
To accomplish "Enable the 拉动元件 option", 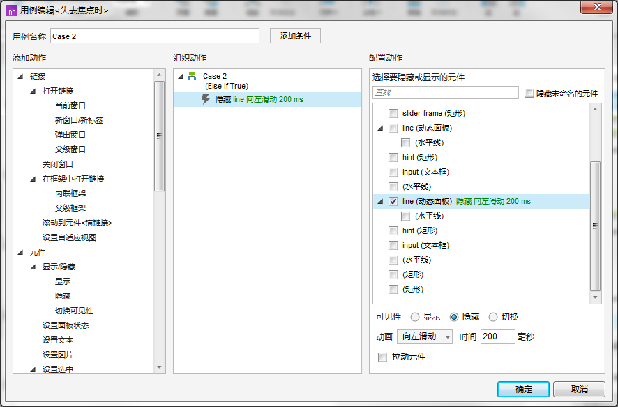I will click(383, 356).
